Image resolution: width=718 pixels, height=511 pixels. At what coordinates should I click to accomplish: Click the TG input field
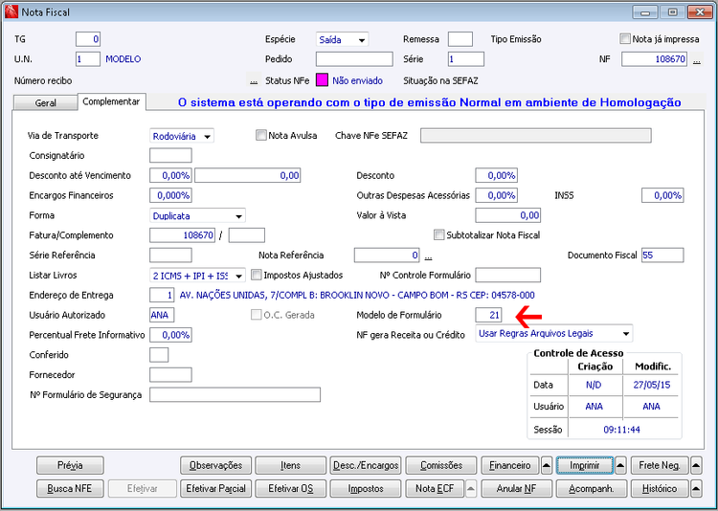(x=88, y=39)
